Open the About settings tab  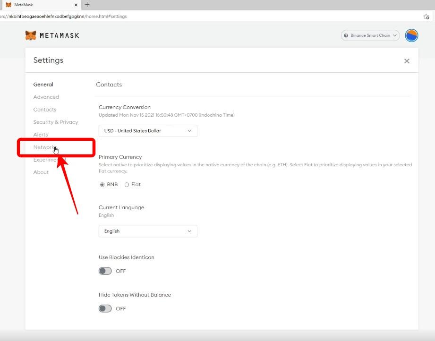[41, 172]
